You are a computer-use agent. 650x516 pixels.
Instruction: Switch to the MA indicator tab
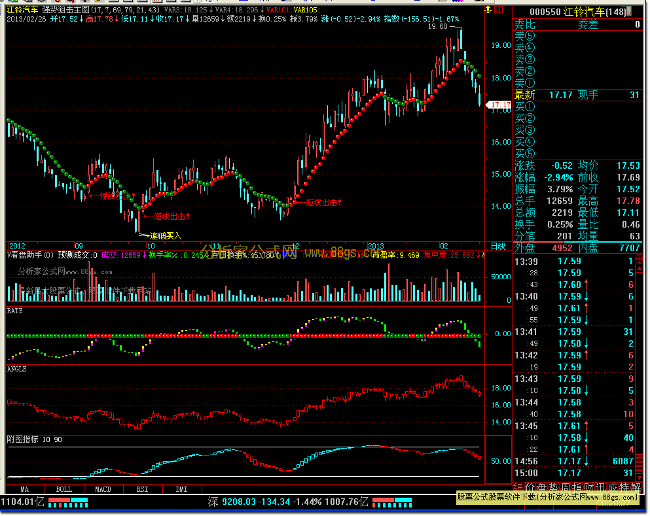[25, 489]
